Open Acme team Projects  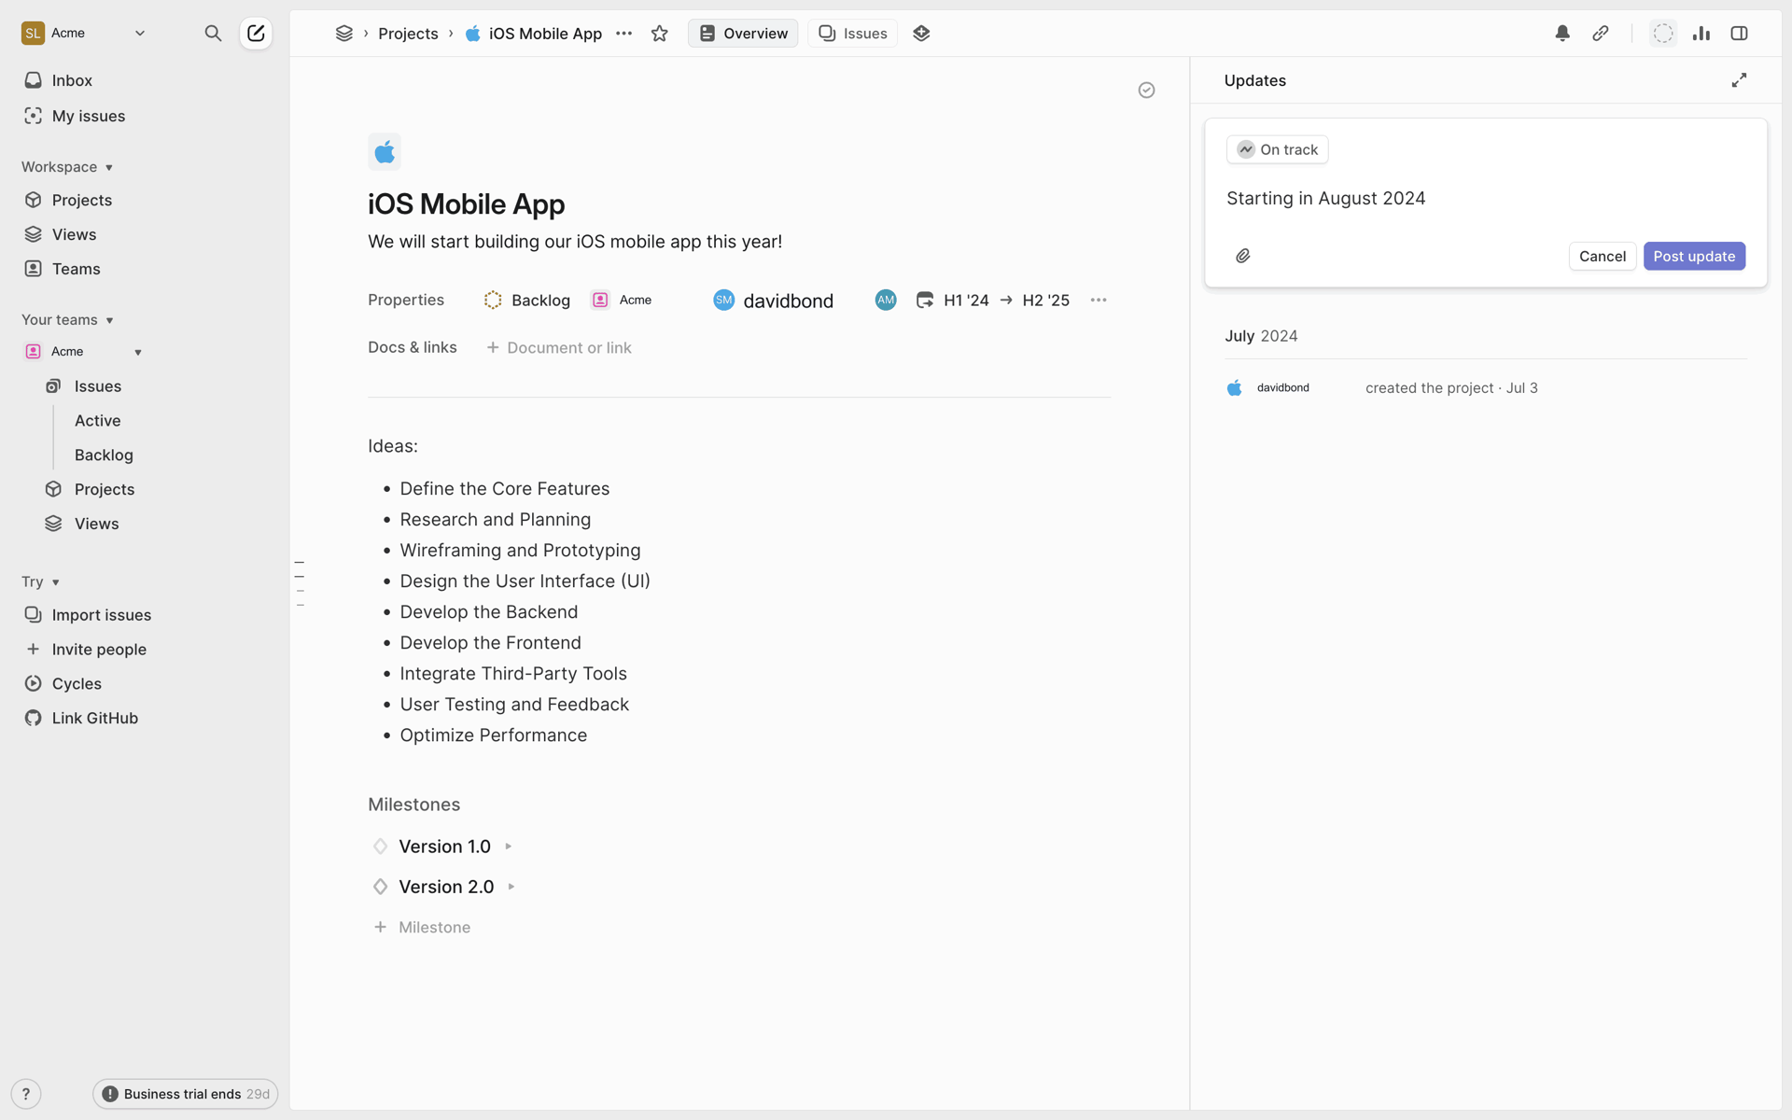pyautogui.click(x=105, y=490)
